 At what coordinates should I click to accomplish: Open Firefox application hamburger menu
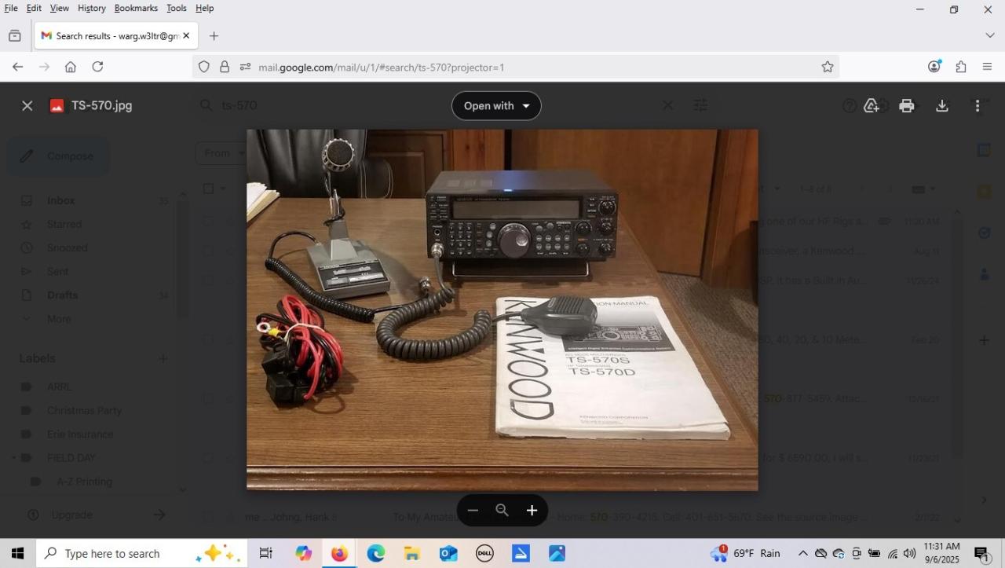988,67
